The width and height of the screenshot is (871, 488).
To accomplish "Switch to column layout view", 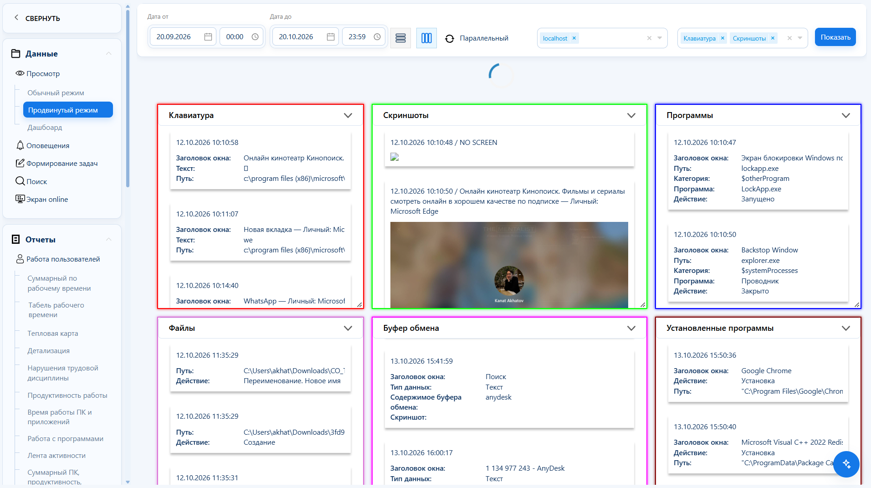I will point(426,38).
